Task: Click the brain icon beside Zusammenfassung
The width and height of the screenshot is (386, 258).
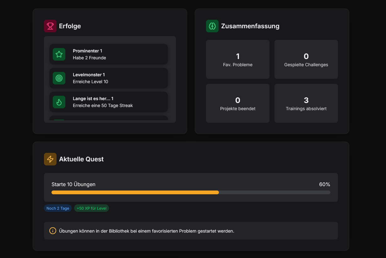Action: (212, 26)
